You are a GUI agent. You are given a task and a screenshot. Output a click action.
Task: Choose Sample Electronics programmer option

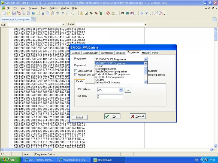111,71
